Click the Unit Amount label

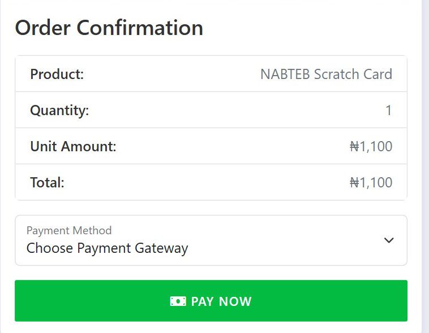[73, 147]
